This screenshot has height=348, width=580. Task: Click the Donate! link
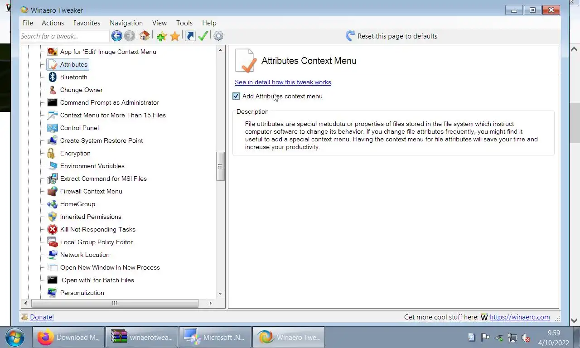click(x=42, y=317)
